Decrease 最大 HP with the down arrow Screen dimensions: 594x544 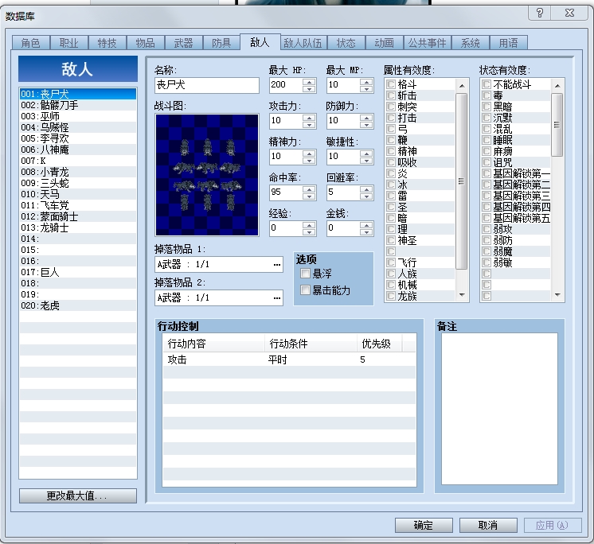(x=309, y=89)
